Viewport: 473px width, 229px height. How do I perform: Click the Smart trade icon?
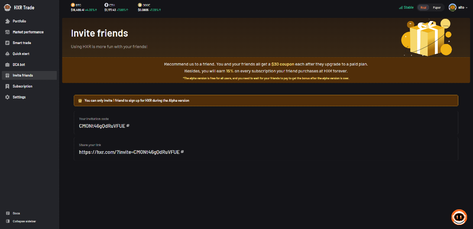tap(7, 43)
